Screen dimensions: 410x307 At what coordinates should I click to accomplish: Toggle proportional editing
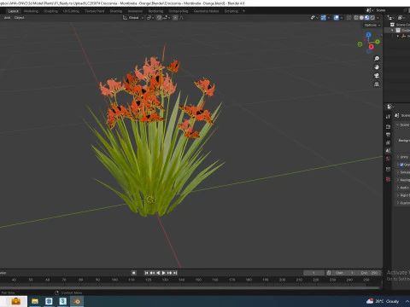click(x=175, y=18)
